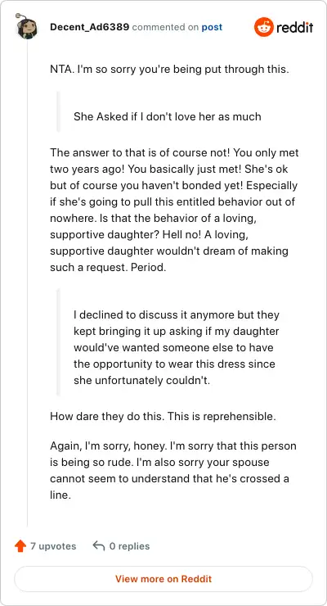The image size is (327, 606).
Task: Click the opening line "NTA. I'm so sorry"
Action: tap(169, 70)
